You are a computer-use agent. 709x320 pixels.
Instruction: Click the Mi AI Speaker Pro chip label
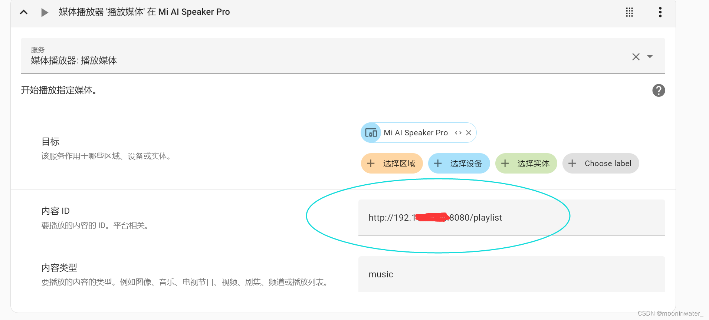[x=416, y=133]
